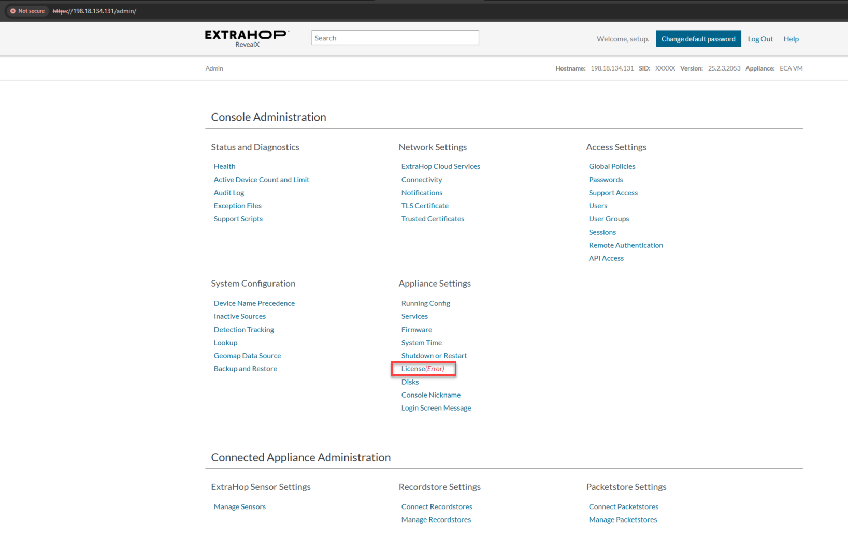Screen dimensions: 848x549
Task: Open Backup and Restore
Action: [x=246, y=369]
